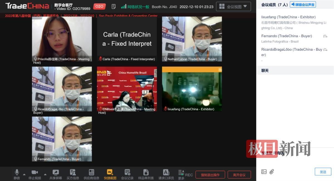Open the More (更多) menu
The width and height of the screenshot is (334, 181).
(181, 174)
